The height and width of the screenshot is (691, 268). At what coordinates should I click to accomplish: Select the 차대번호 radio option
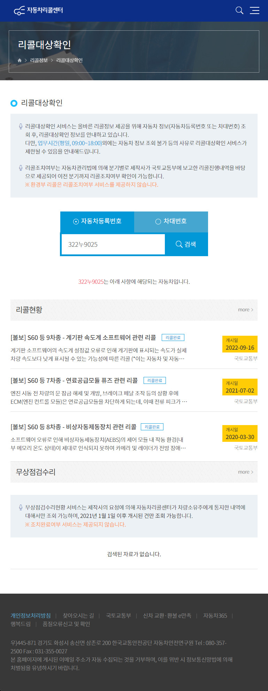coord(171,221)
